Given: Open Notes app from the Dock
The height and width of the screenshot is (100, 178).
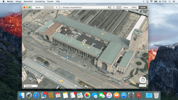Looking at the screenshot, I should [x=65, y=95].
